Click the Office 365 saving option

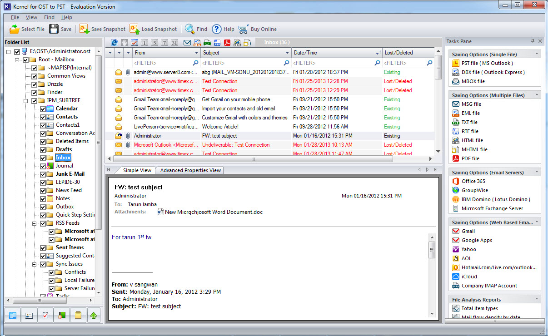click(x=473, y=181)
